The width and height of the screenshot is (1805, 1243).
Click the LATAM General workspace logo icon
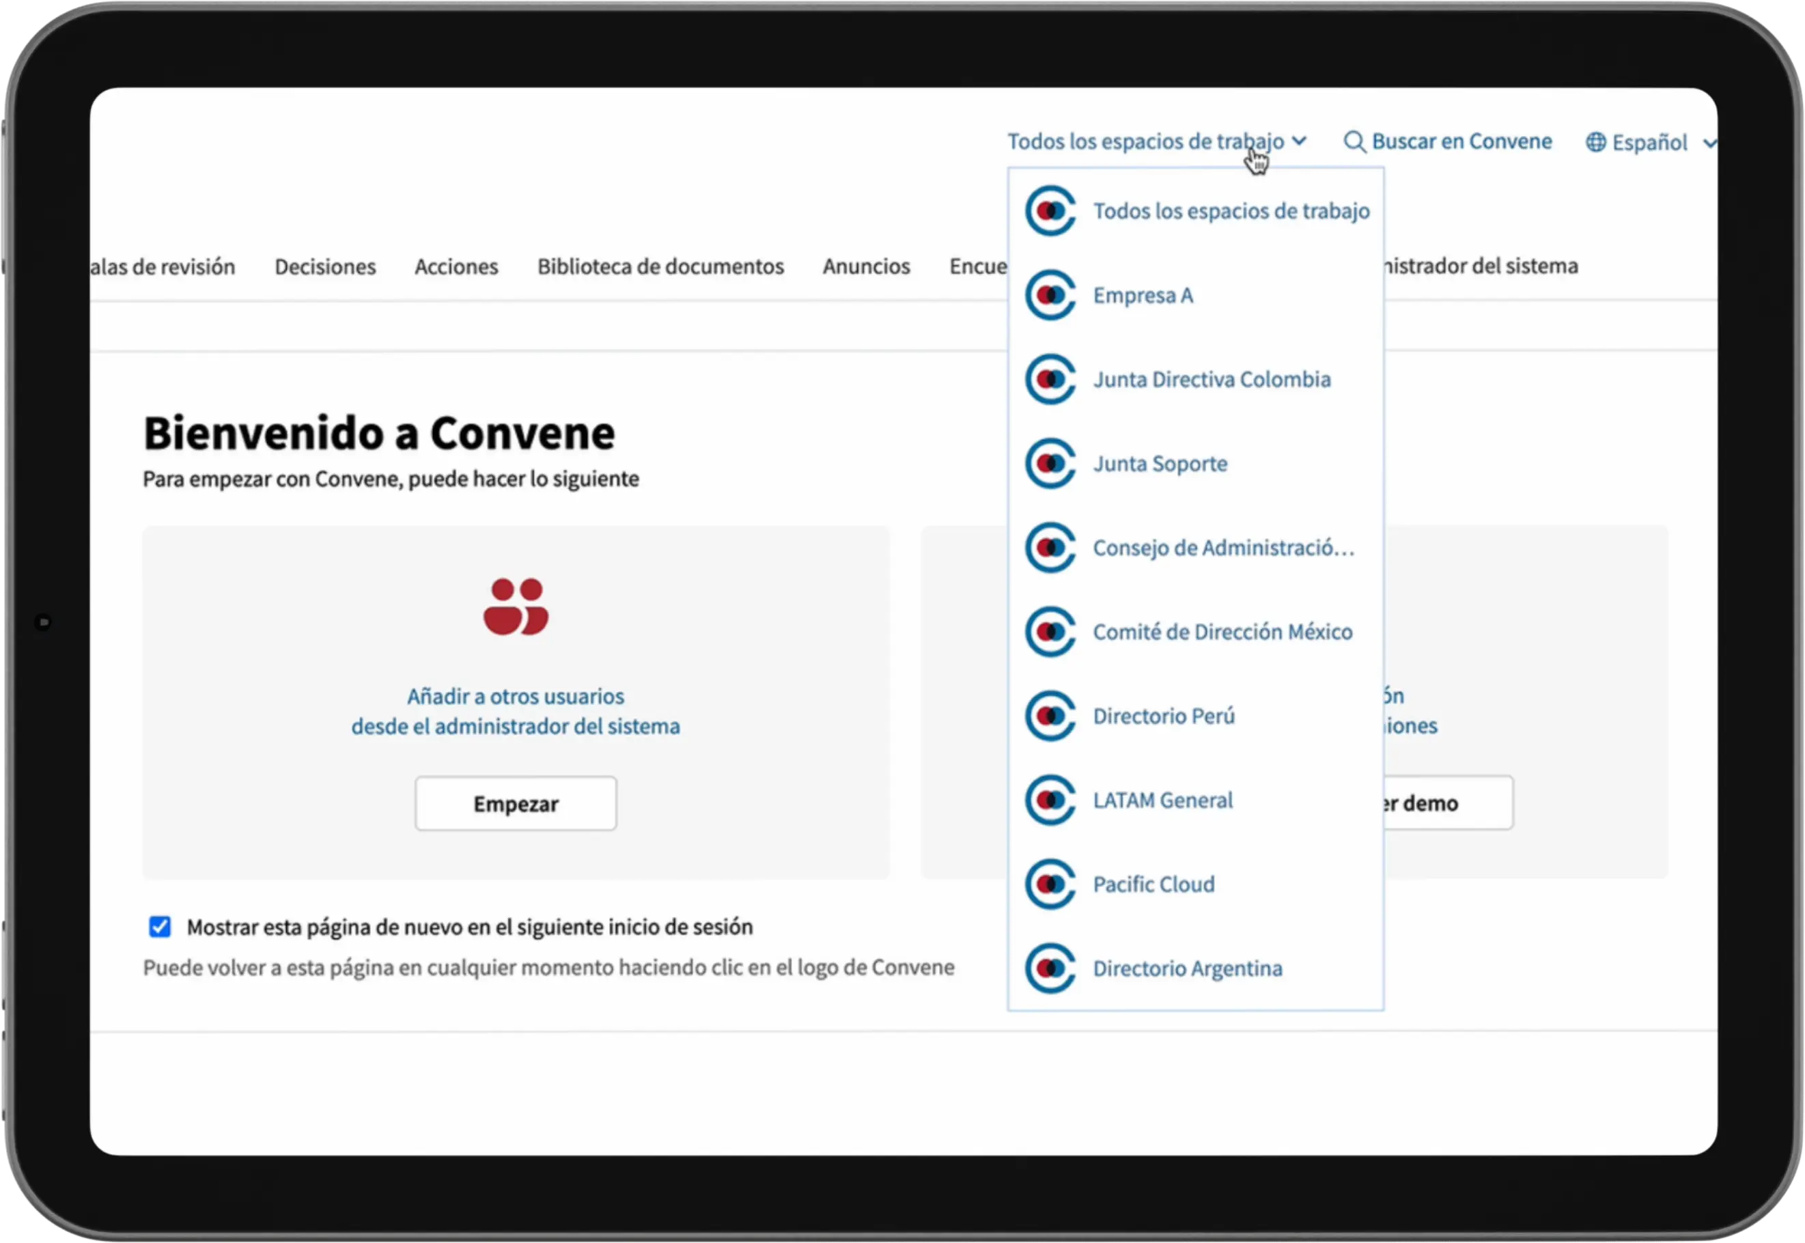[x=1050, y=800]
